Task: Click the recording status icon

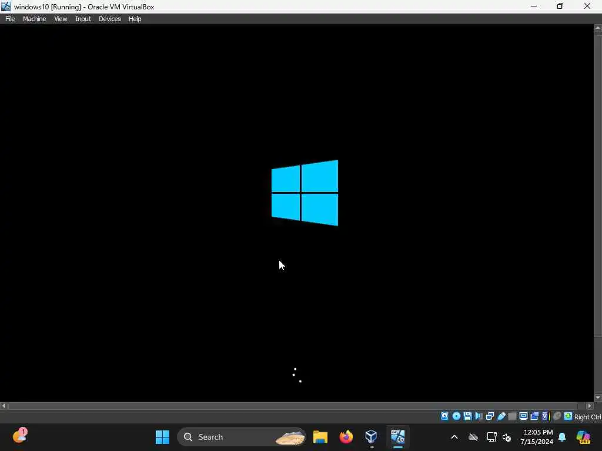Action: click(x=534, y=416)
